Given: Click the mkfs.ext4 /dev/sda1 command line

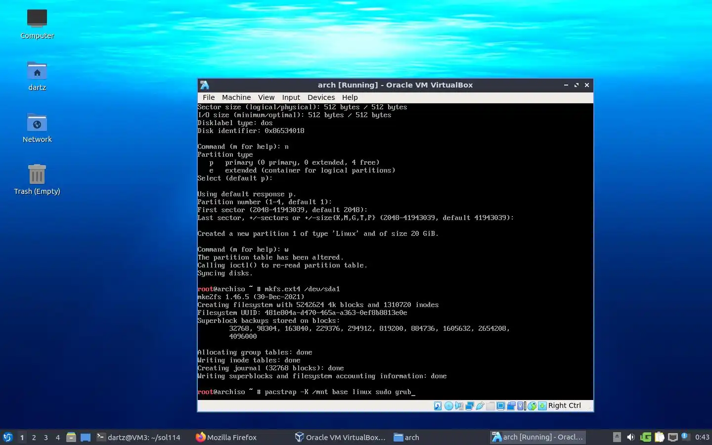Looking at the screenshot, I should (x=268, y=289).
